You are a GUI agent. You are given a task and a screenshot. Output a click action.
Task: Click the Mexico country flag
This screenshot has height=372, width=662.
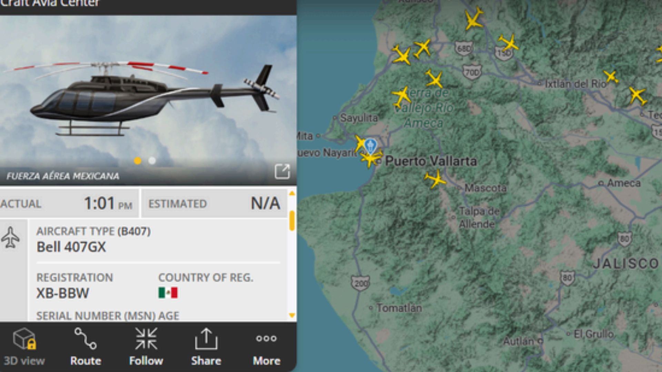coord(168,293)
